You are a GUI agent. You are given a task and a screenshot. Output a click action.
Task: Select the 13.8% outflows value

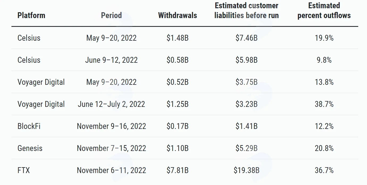point(324,82)
